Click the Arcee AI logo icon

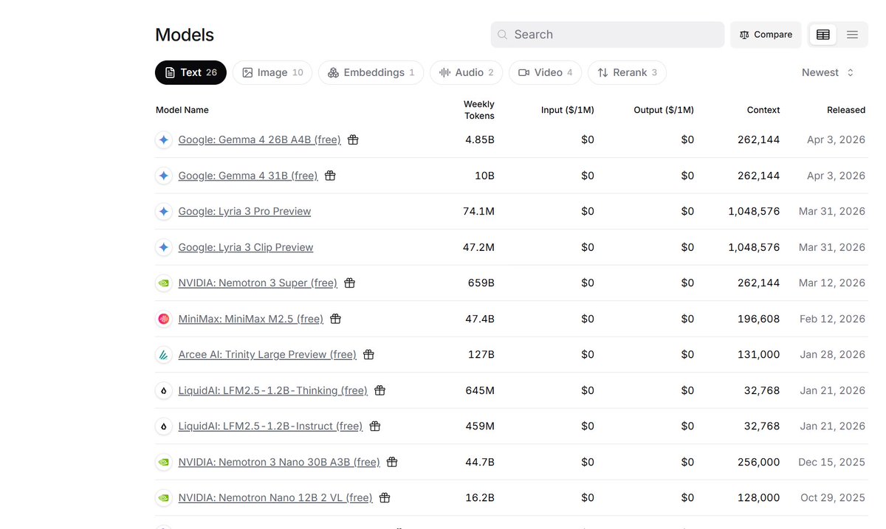[x=164, y=354]
